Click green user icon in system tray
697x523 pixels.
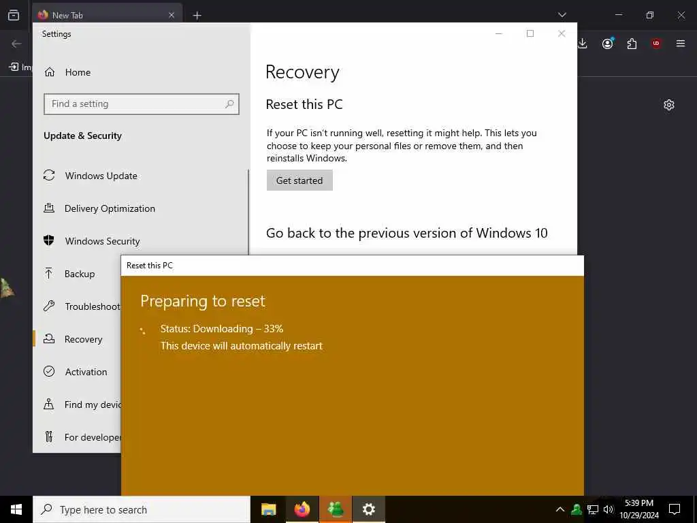click(x=577, y=509)
